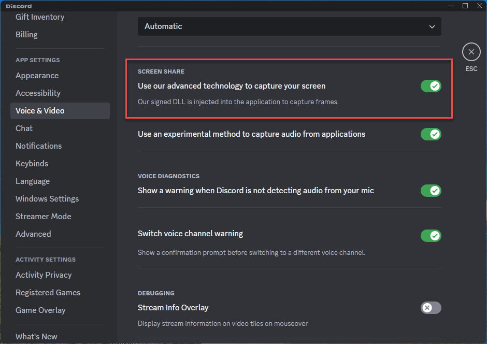Go to Billing settings

26,35
